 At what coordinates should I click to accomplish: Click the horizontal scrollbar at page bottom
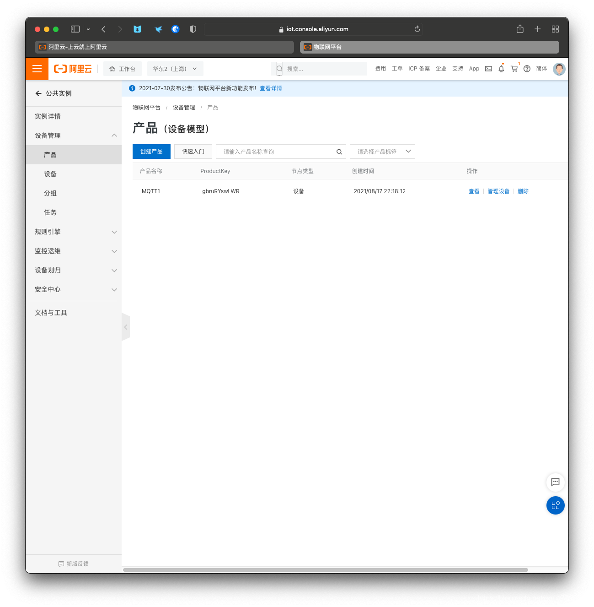[325, 570]
